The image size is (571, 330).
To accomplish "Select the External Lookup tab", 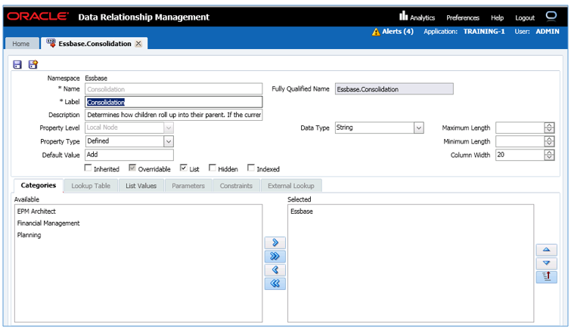I will (x=291, y=186).
